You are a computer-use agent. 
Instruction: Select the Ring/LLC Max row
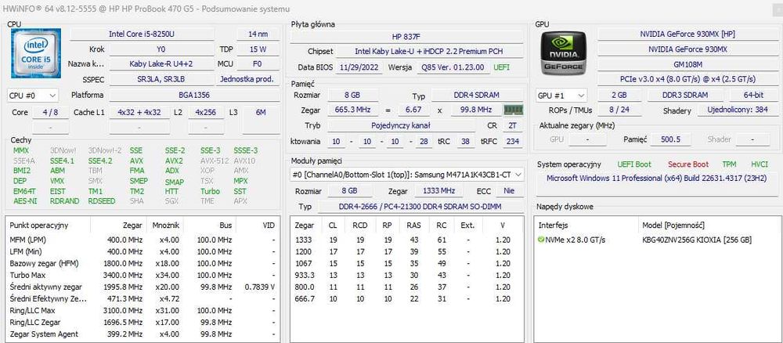click(143, 311)
